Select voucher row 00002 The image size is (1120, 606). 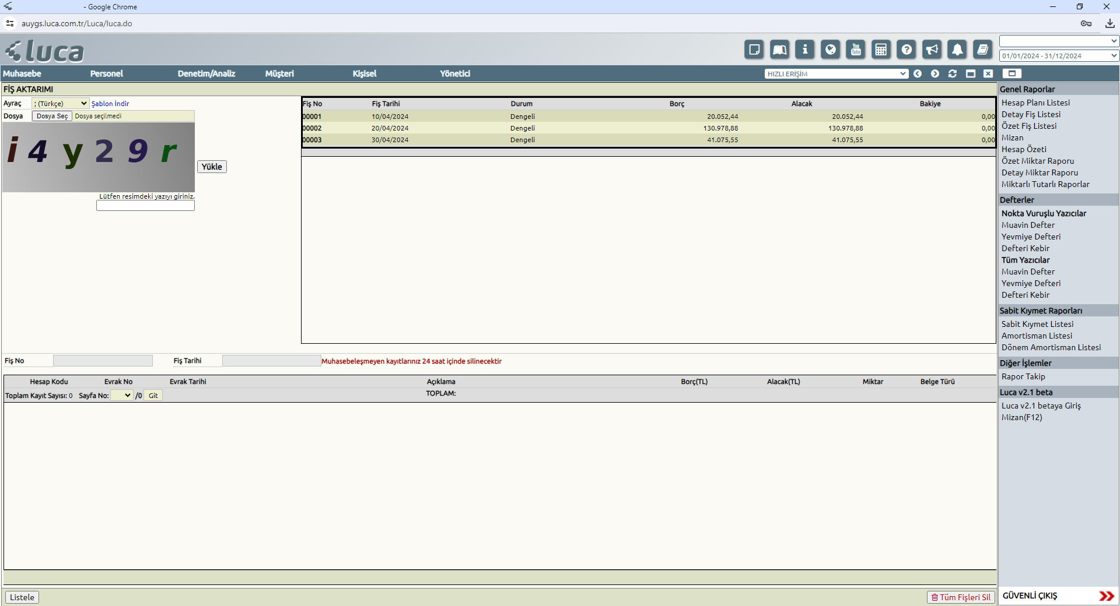point(649,128)
